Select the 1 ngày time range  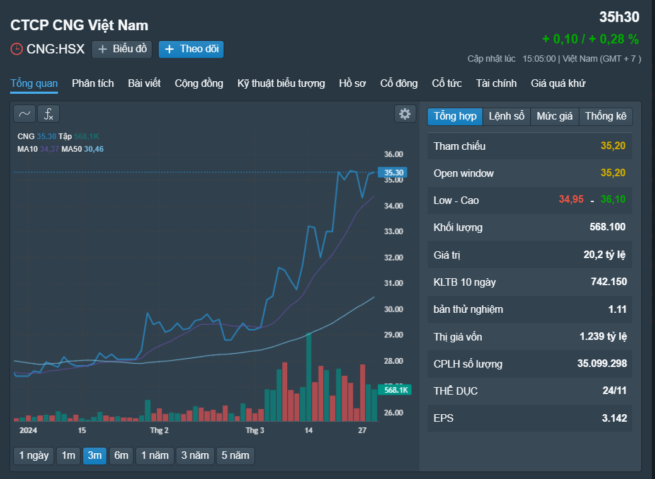point(34,456)
